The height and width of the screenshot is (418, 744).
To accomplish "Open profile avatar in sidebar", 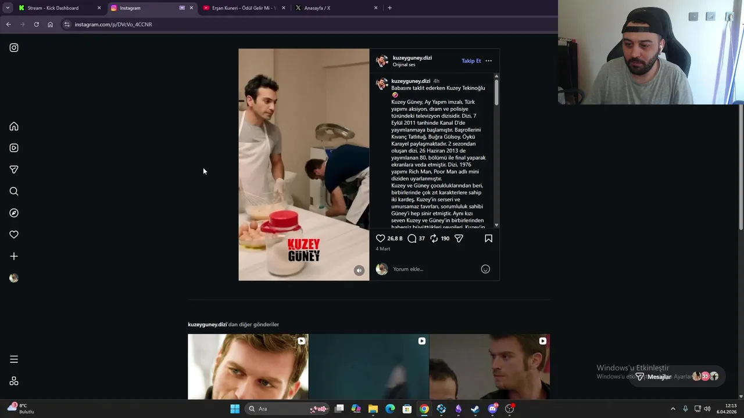I will 14,278.
